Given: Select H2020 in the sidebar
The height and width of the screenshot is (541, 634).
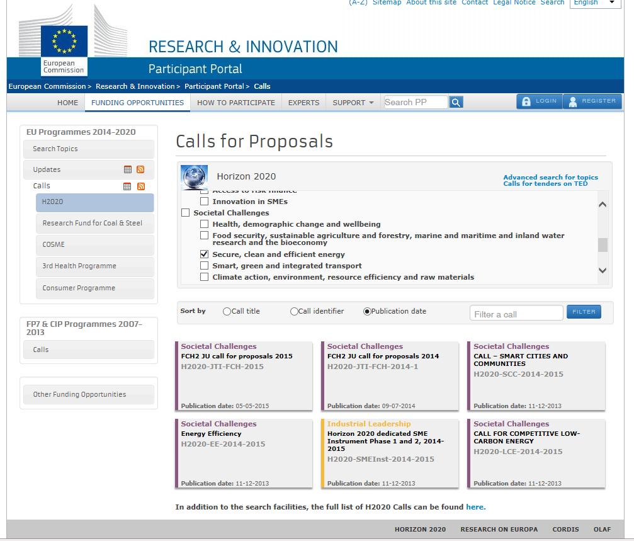Looking at the screenshot, I should pos(95,202).
